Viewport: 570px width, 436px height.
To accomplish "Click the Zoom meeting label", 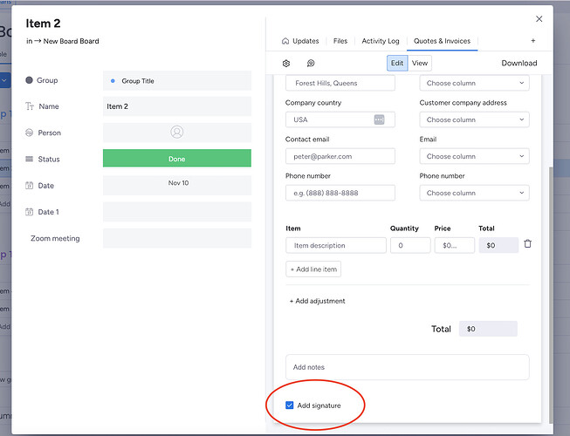I will (55, 239).
